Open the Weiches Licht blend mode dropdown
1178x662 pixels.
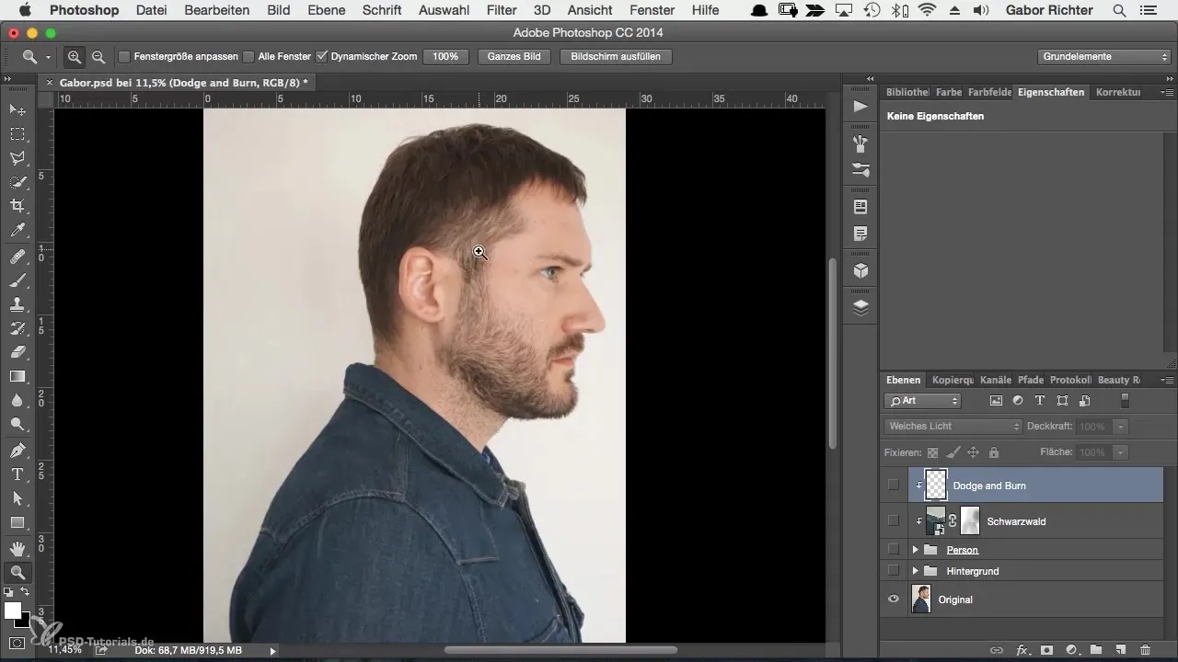pos(953,427)
